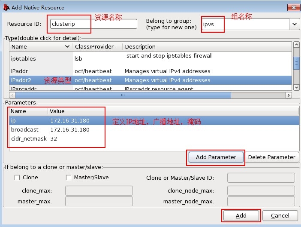Sort type list by Name column
The image size is (301, 227).
pyautogui.click(x=41, y=46)
